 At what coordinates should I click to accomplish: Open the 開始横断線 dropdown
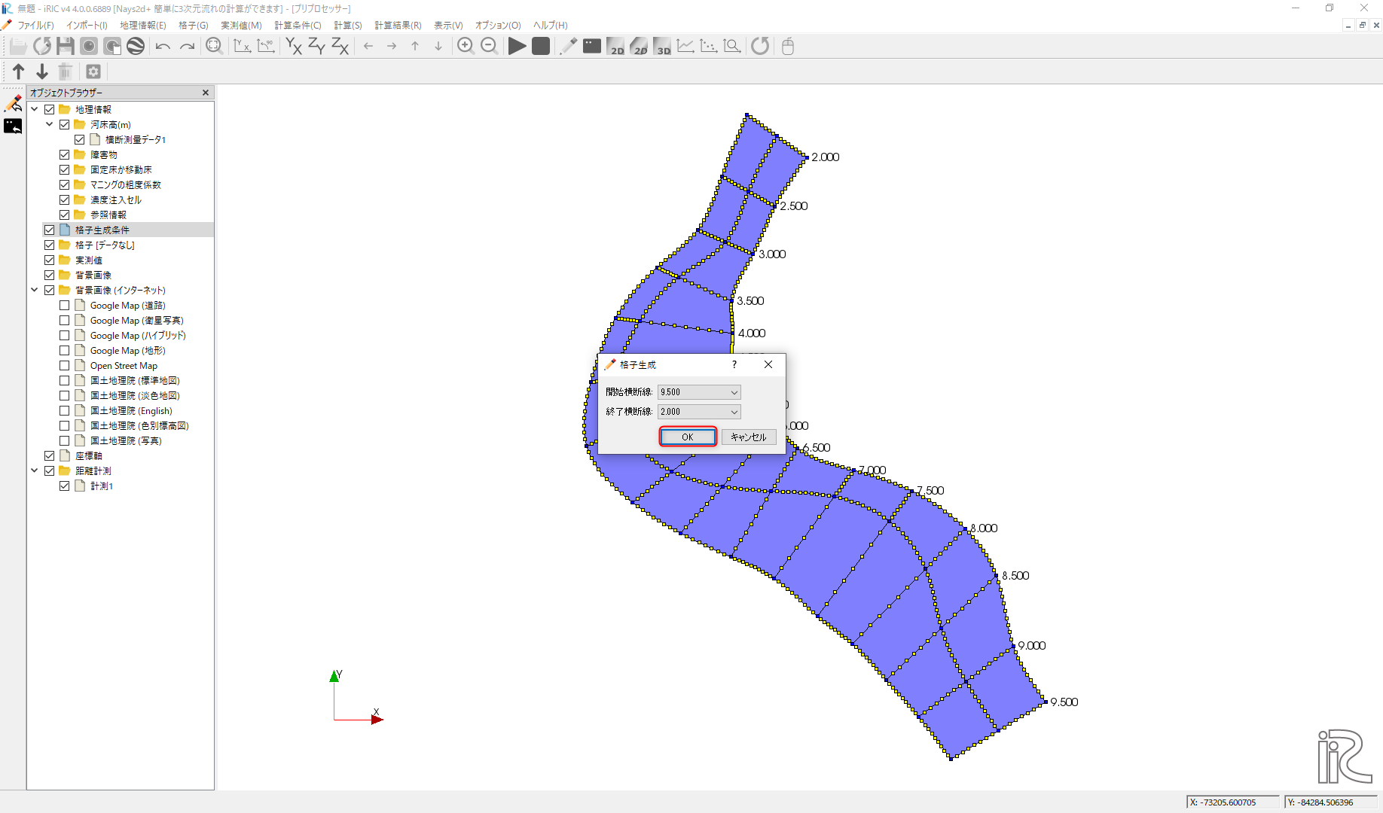(699, 392)
